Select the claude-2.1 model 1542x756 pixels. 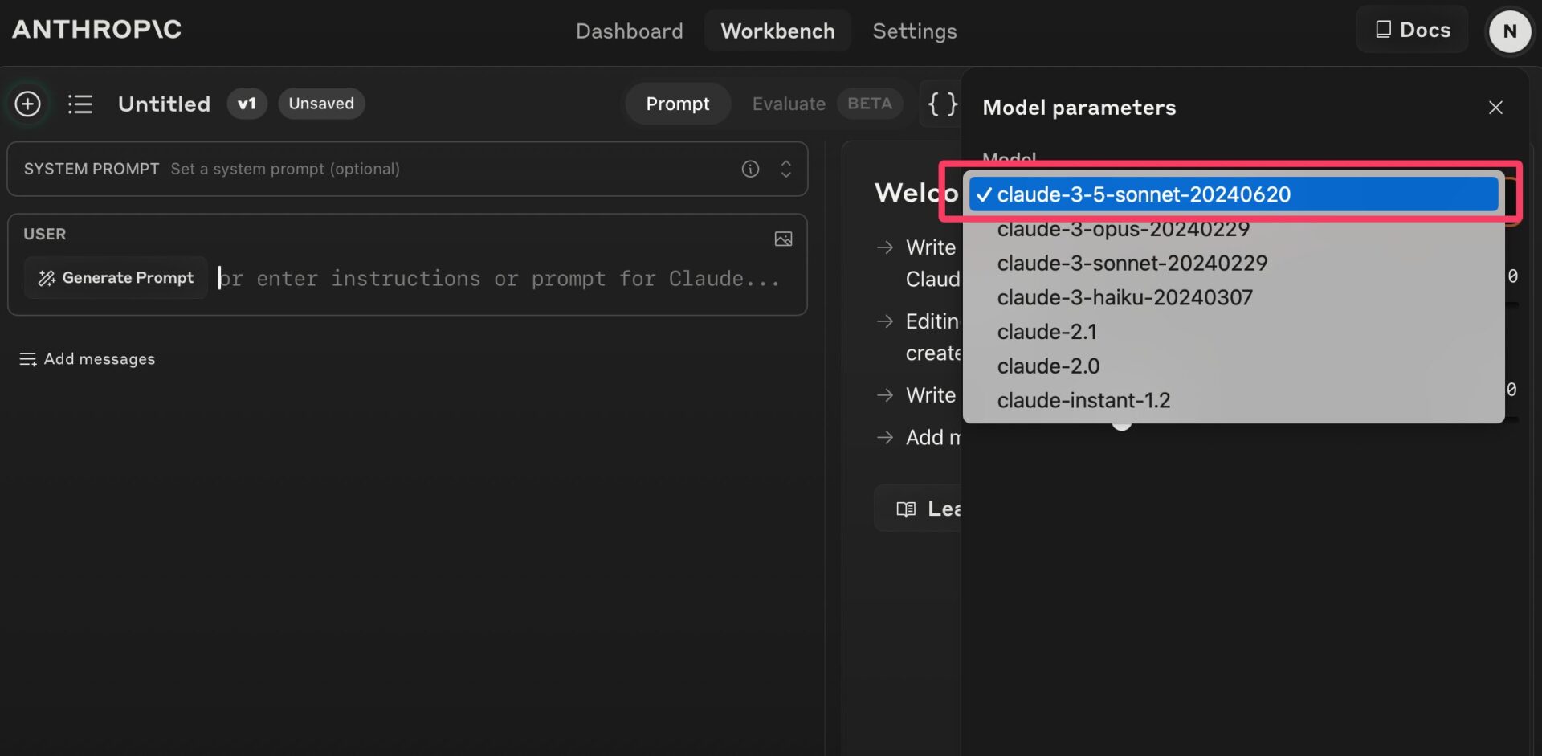coord(1046,332)
